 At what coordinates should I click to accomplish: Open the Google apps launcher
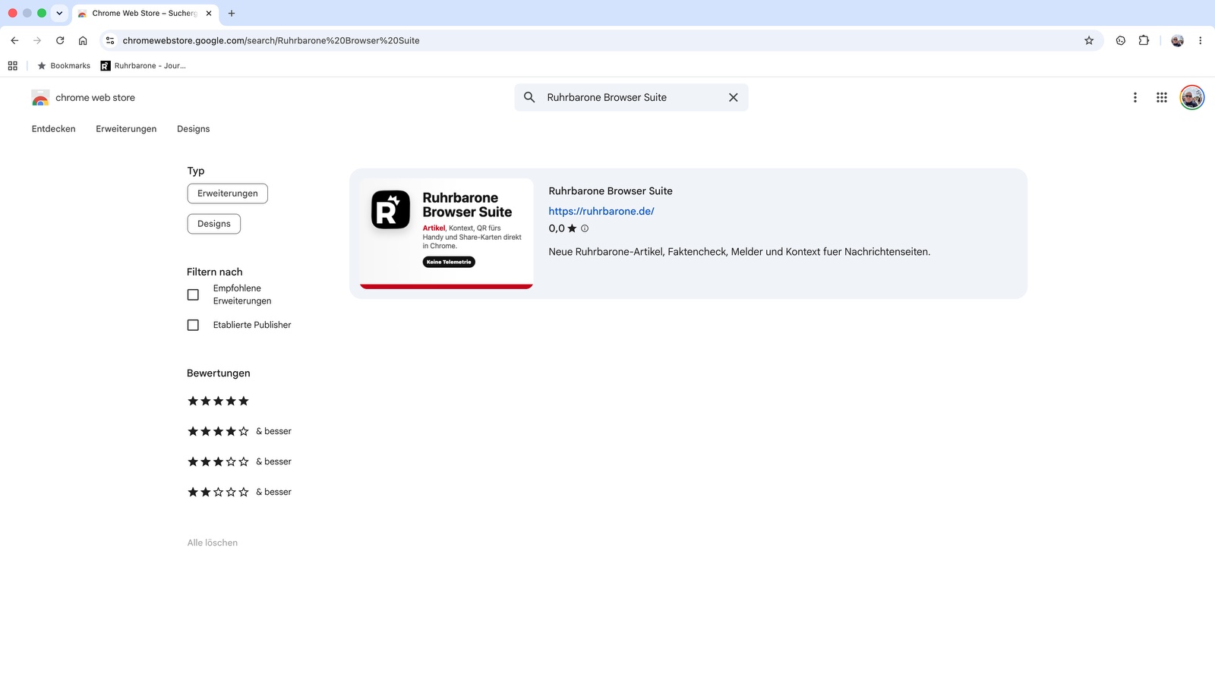click(1162, 97)
